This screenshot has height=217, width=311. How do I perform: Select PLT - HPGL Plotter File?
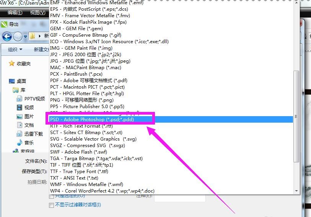click(x=171, y=94)
